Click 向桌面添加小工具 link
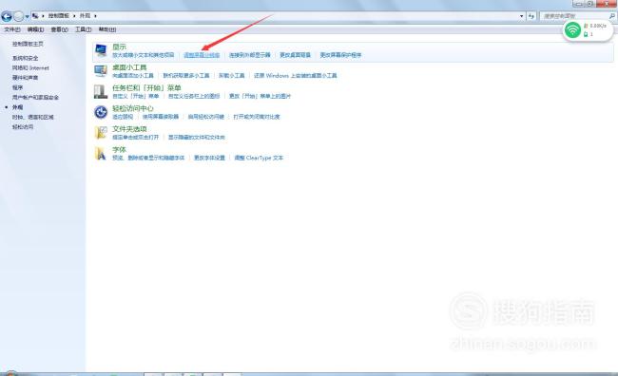 tap(133, 76)
